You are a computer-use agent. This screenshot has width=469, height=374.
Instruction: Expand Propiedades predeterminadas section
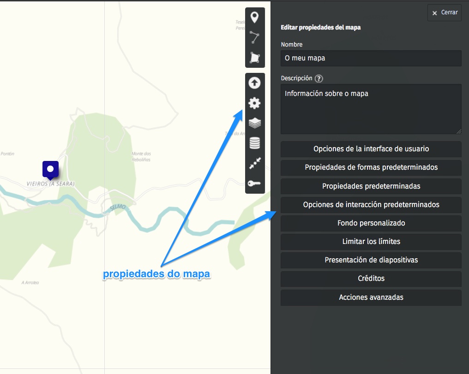[x=371, y=186]
